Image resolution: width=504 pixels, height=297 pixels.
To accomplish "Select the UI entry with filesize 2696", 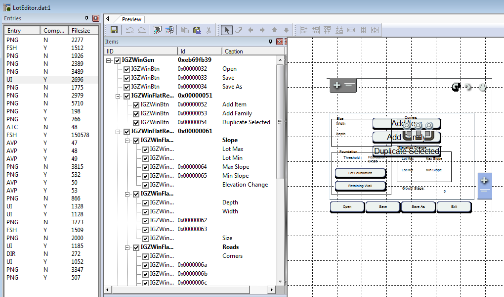I will pyautogui.click(x=51, y=80).
